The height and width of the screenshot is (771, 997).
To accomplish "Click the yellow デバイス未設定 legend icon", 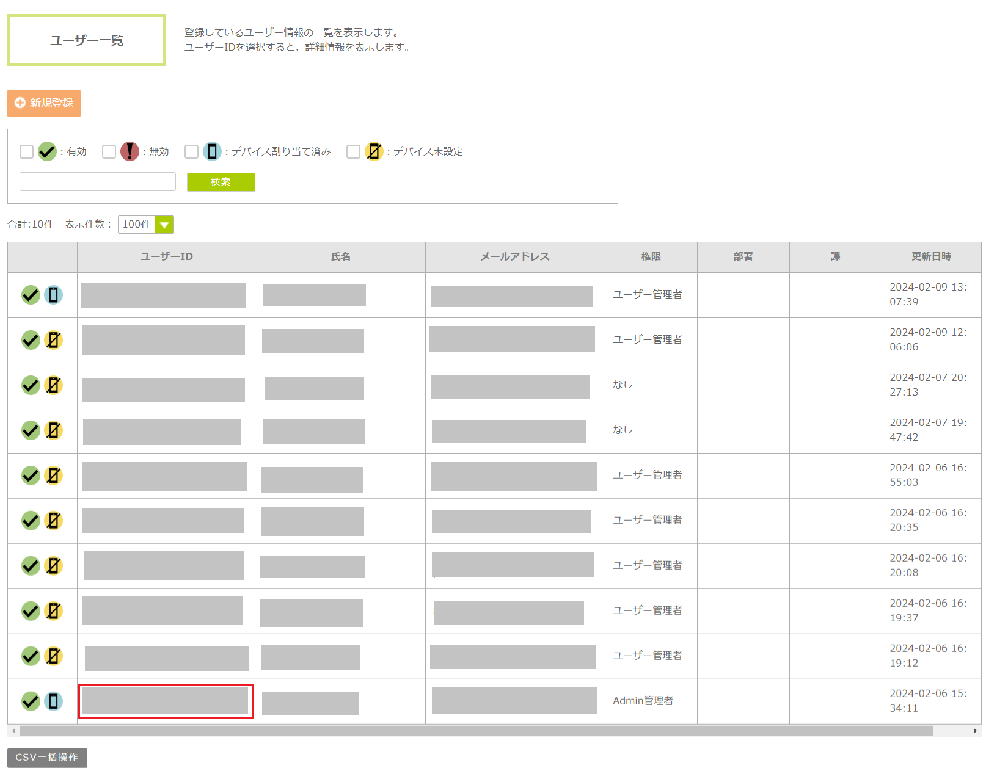I will point(374,151).
